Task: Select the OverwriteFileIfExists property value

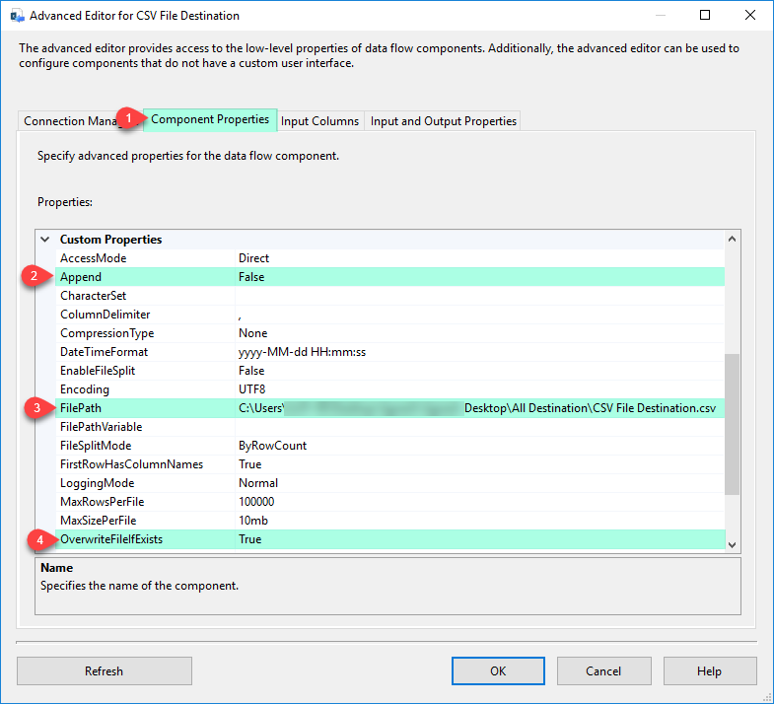Action: tap(478, 539)
